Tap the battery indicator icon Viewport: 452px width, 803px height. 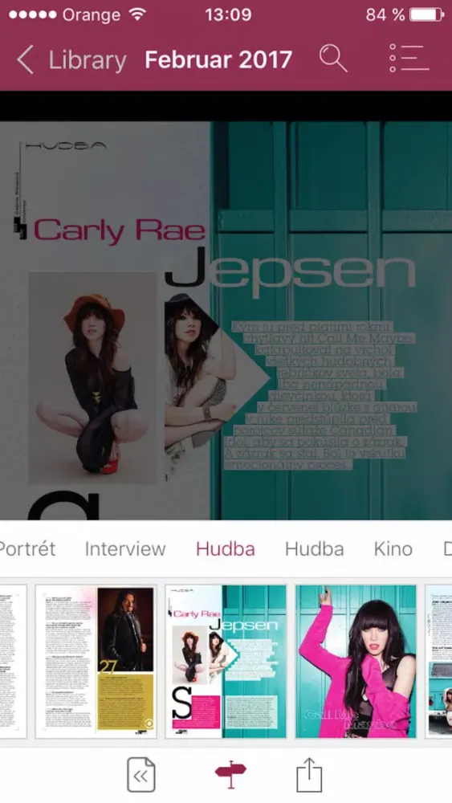point(426,14)
